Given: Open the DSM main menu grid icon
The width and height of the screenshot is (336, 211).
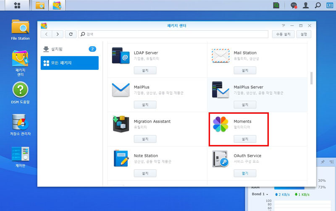Looking at the screenshot, I should pyautogui.click(x=17, y=5).
